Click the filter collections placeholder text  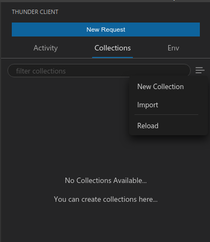41,71
